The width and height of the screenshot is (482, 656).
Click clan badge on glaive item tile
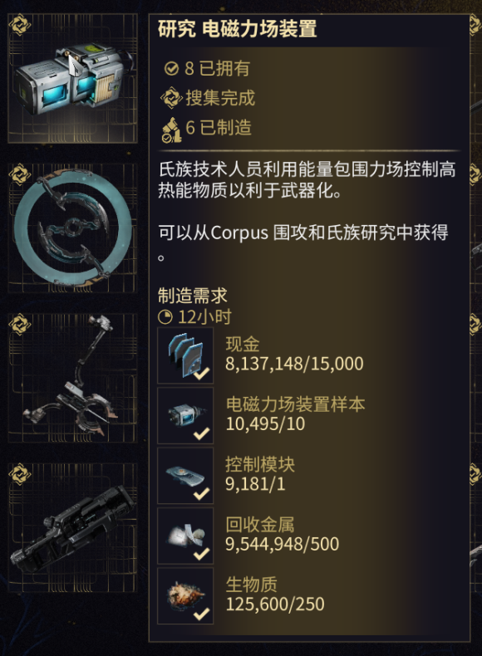click(20, 174)
